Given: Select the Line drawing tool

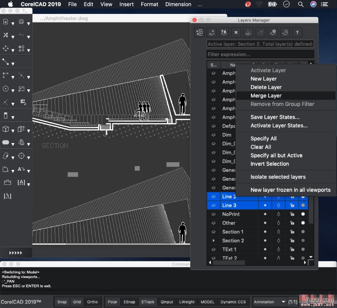Looking at the screenshot, I should (x=6, y=62).
